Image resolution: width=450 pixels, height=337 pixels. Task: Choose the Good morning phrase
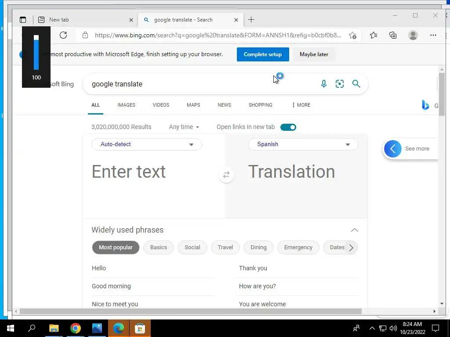(x=111, y=286)
